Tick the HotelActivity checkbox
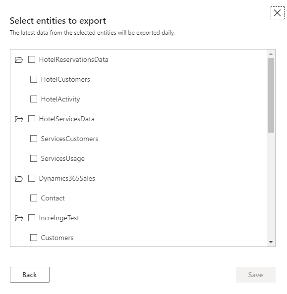This screenshot has height=294, width=287. point(34,99)
